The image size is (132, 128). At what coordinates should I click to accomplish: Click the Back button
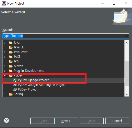point(42,121)
